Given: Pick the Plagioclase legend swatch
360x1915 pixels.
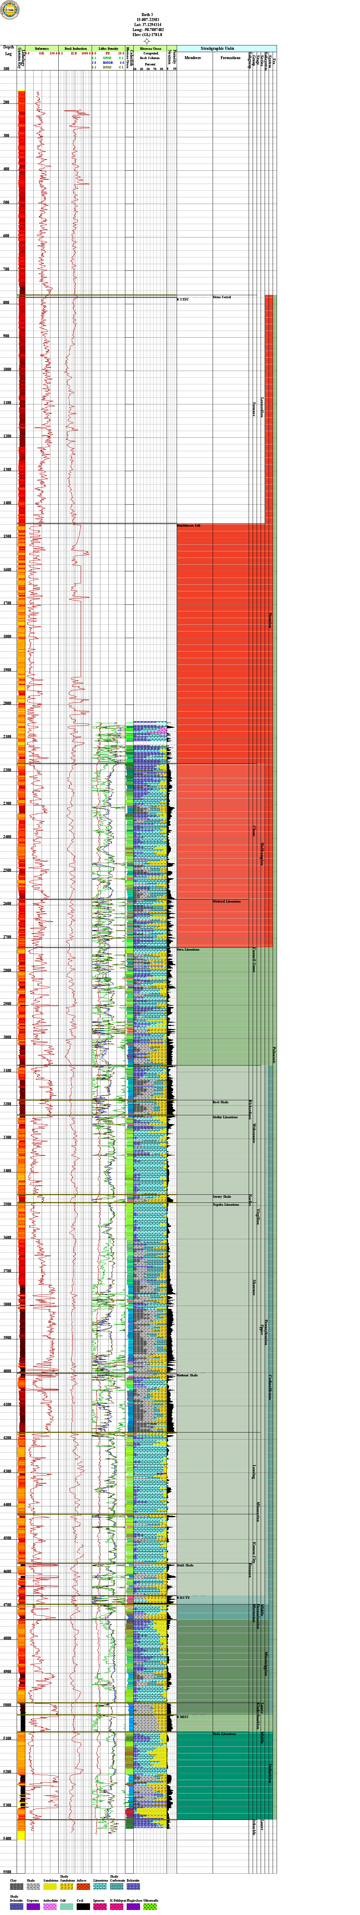Looking at the screenshot, I should pyautogui.click(x=133, y=1907).
